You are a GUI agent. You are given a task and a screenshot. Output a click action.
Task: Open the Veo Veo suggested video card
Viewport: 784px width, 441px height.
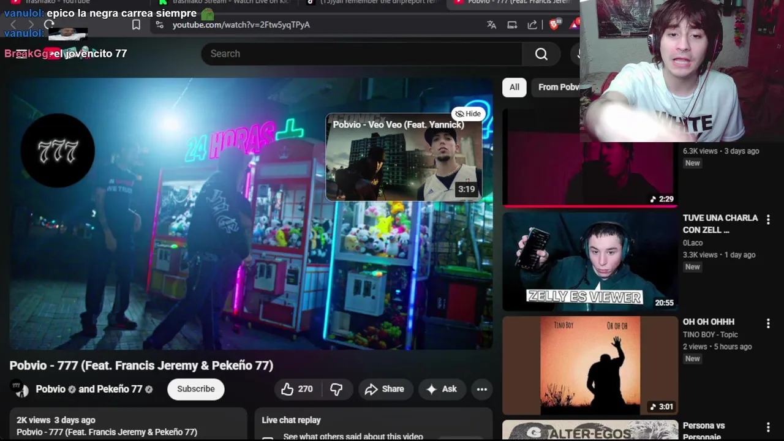coord(404,157)
